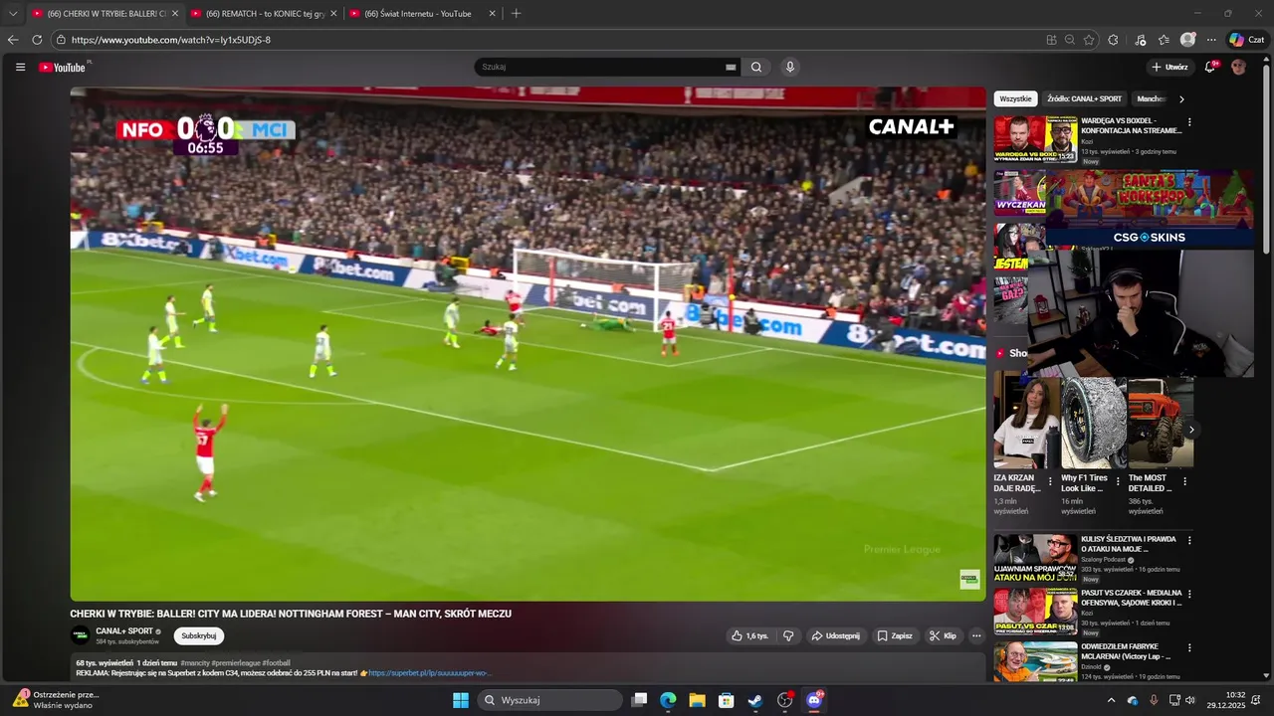The image size is (1274, 716).
Task: Open the tab search dropdown arrow
Action: (13, 14)
